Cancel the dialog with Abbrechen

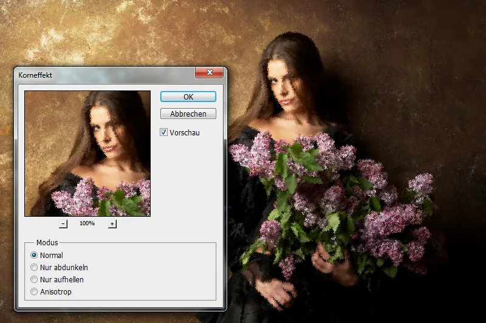(x=188, y=114)
